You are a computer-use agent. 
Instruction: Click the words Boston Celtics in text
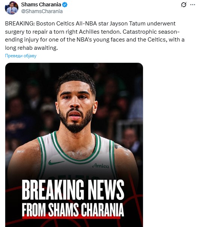(55, 24)
